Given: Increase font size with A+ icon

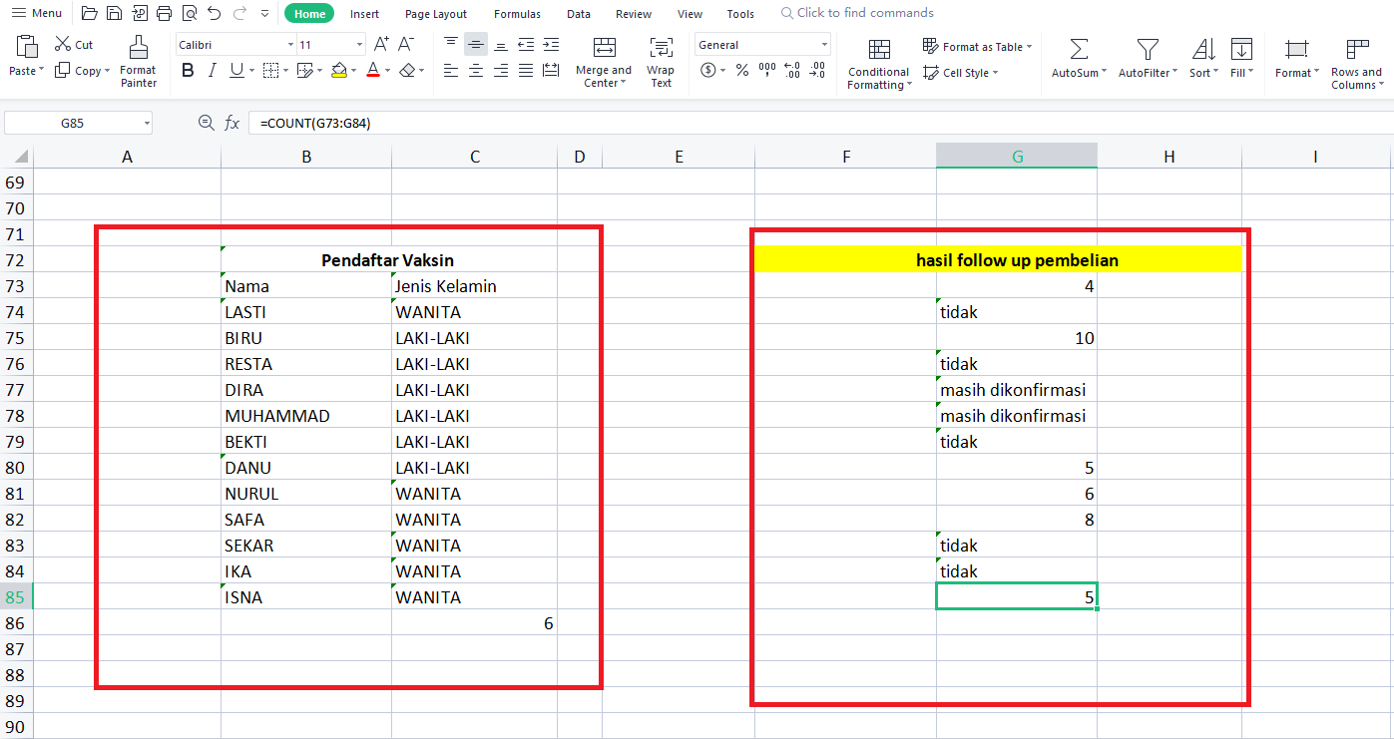Looking at the screenshot, I should click(x=381, y=45).
